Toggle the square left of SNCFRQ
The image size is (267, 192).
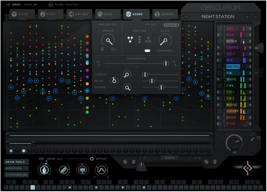click(220, 67)
